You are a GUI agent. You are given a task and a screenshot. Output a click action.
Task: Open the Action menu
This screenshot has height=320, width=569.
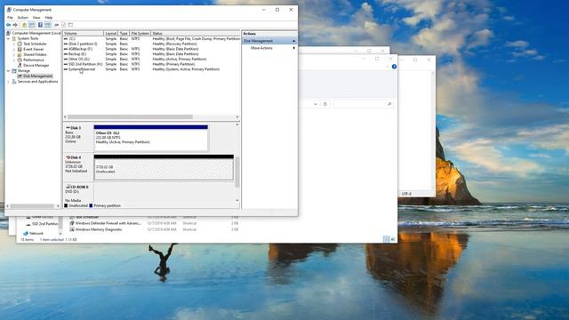(x=23, y=18)
